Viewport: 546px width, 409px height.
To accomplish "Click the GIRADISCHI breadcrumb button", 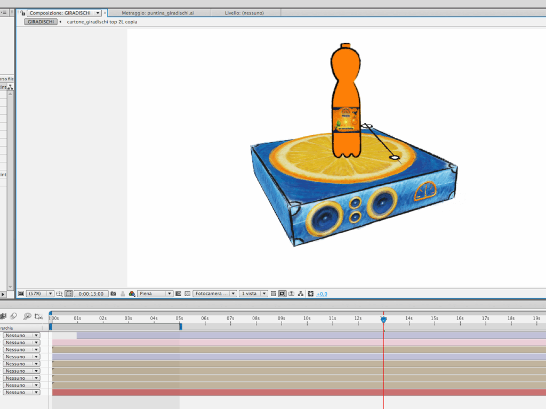I will pos(41,22).
